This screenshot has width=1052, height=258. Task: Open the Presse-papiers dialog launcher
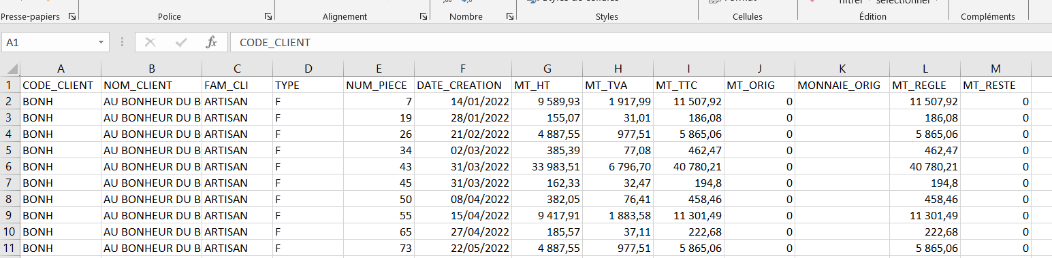[x=72, y=16]
